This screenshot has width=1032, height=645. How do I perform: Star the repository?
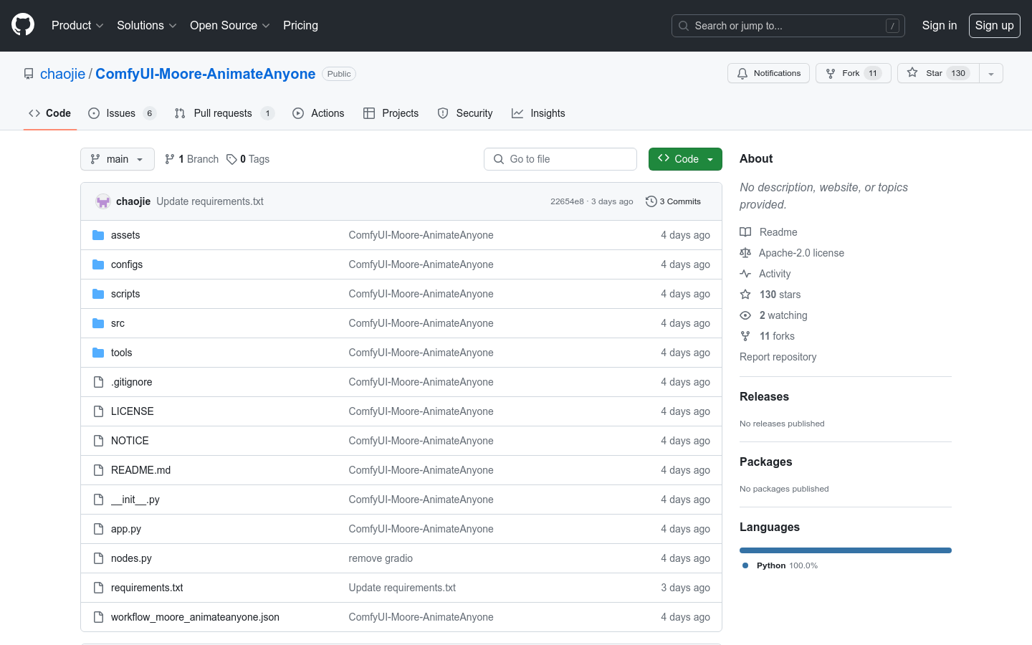(933, 73)
